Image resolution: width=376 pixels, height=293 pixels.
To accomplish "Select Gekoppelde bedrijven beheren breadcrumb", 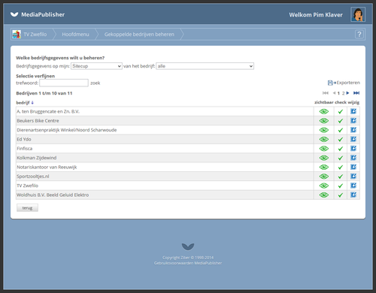I will pyautogui.click(x=139, y=35).
